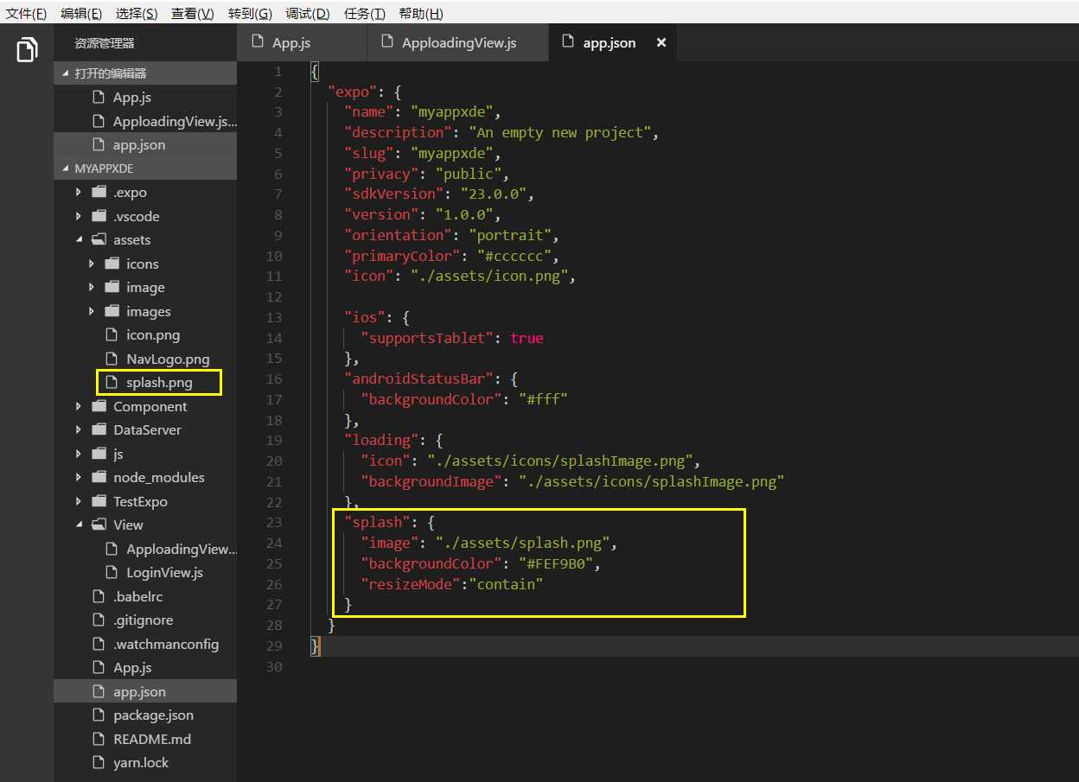Image resolution: width=1079 pixels, height=782 pixels.
Task: Open the 选择(S) menu
Action: (x=137, y=14)
